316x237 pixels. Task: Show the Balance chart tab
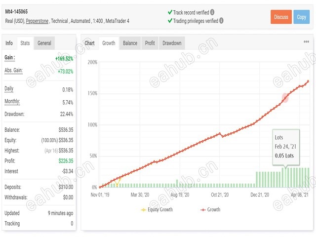(x=130, y=43)
